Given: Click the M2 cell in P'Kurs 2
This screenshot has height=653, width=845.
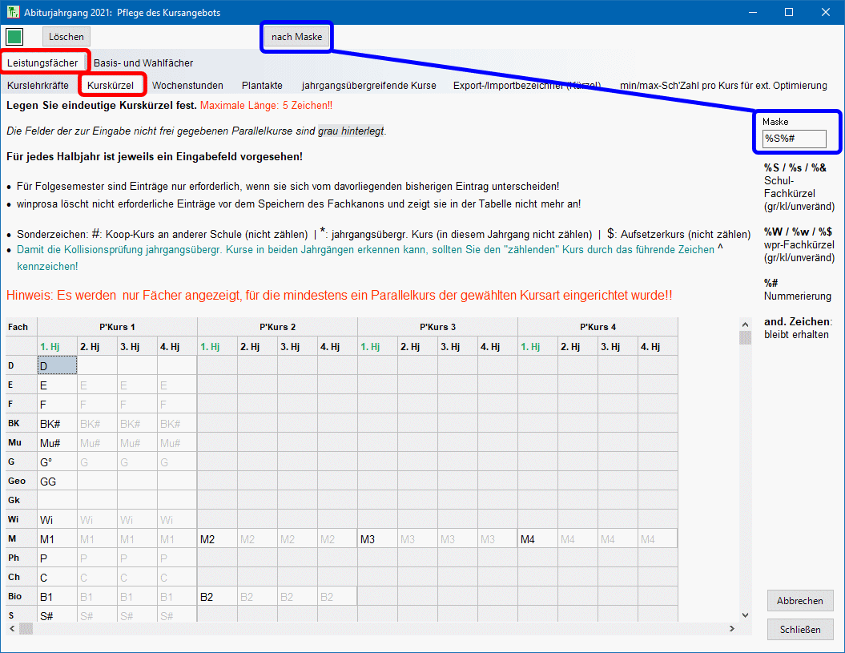Looking at the screenshot, I should pyautogui.click(x=217, y=539).
